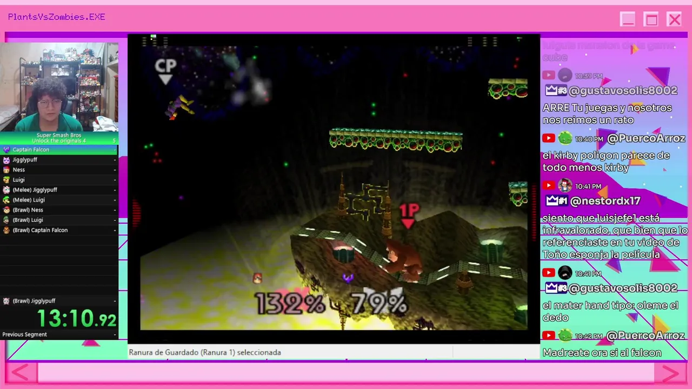Click the 10:42 PM chat timestamp

pyautogui.click(x=589, y=337)
